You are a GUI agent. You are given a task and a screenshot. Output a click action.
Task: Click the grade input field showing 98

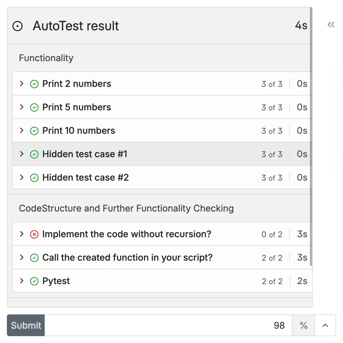pyautogui.click(x=169, y=325)
